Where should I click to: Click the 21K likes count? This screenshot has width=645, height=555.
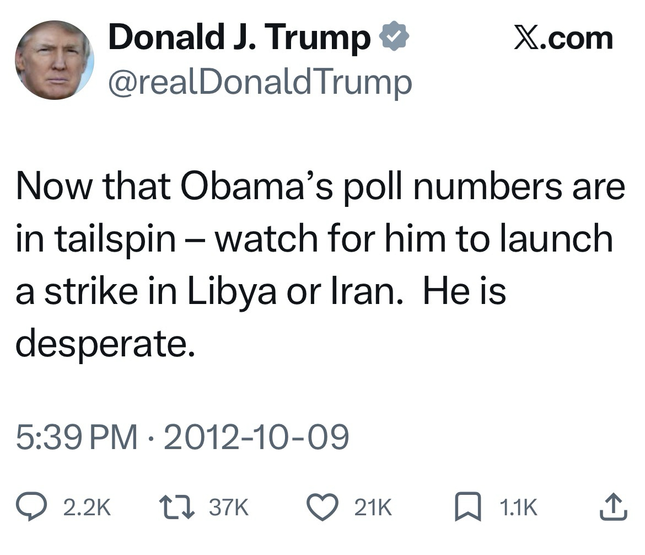point(373,508)
